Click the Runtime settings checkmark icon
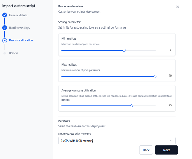 [x=4, y=28]
